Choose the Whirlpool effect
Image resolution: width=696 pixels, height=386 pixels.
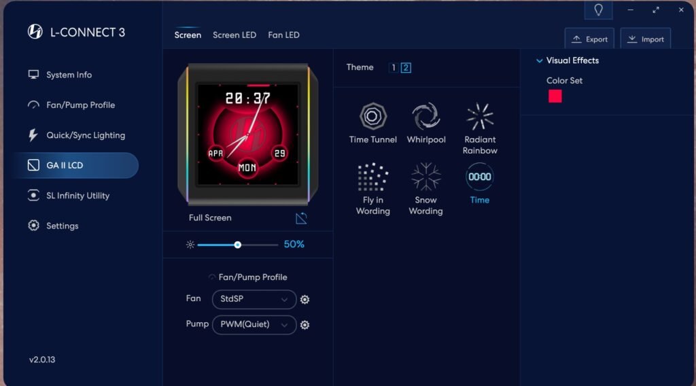[x=426, y=123]
